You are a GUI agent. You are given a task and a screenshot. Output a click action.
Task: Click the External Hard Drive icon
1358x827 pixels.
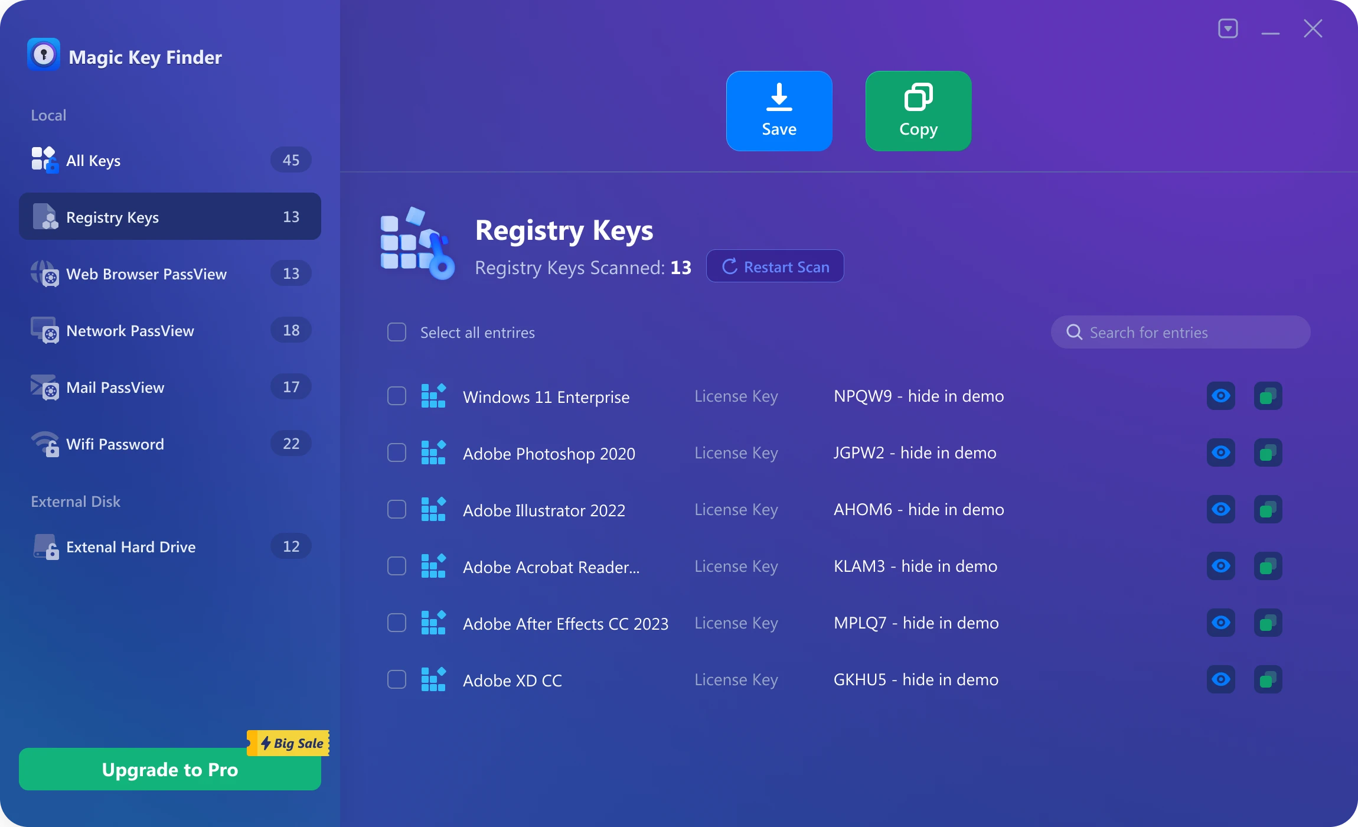coord(44,546)
